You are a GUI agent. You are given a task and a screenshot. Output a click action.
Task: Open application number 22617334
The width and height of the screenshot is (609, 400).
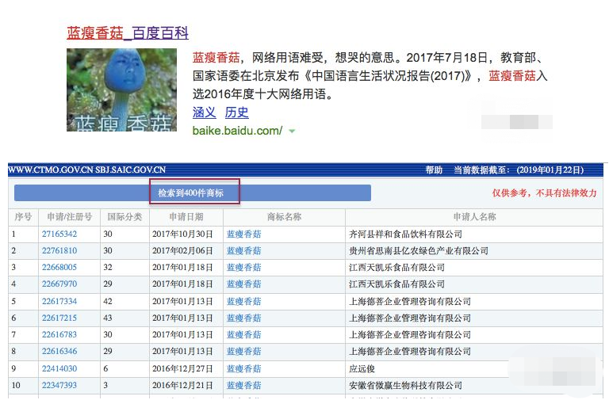click(x=59, y=302)
